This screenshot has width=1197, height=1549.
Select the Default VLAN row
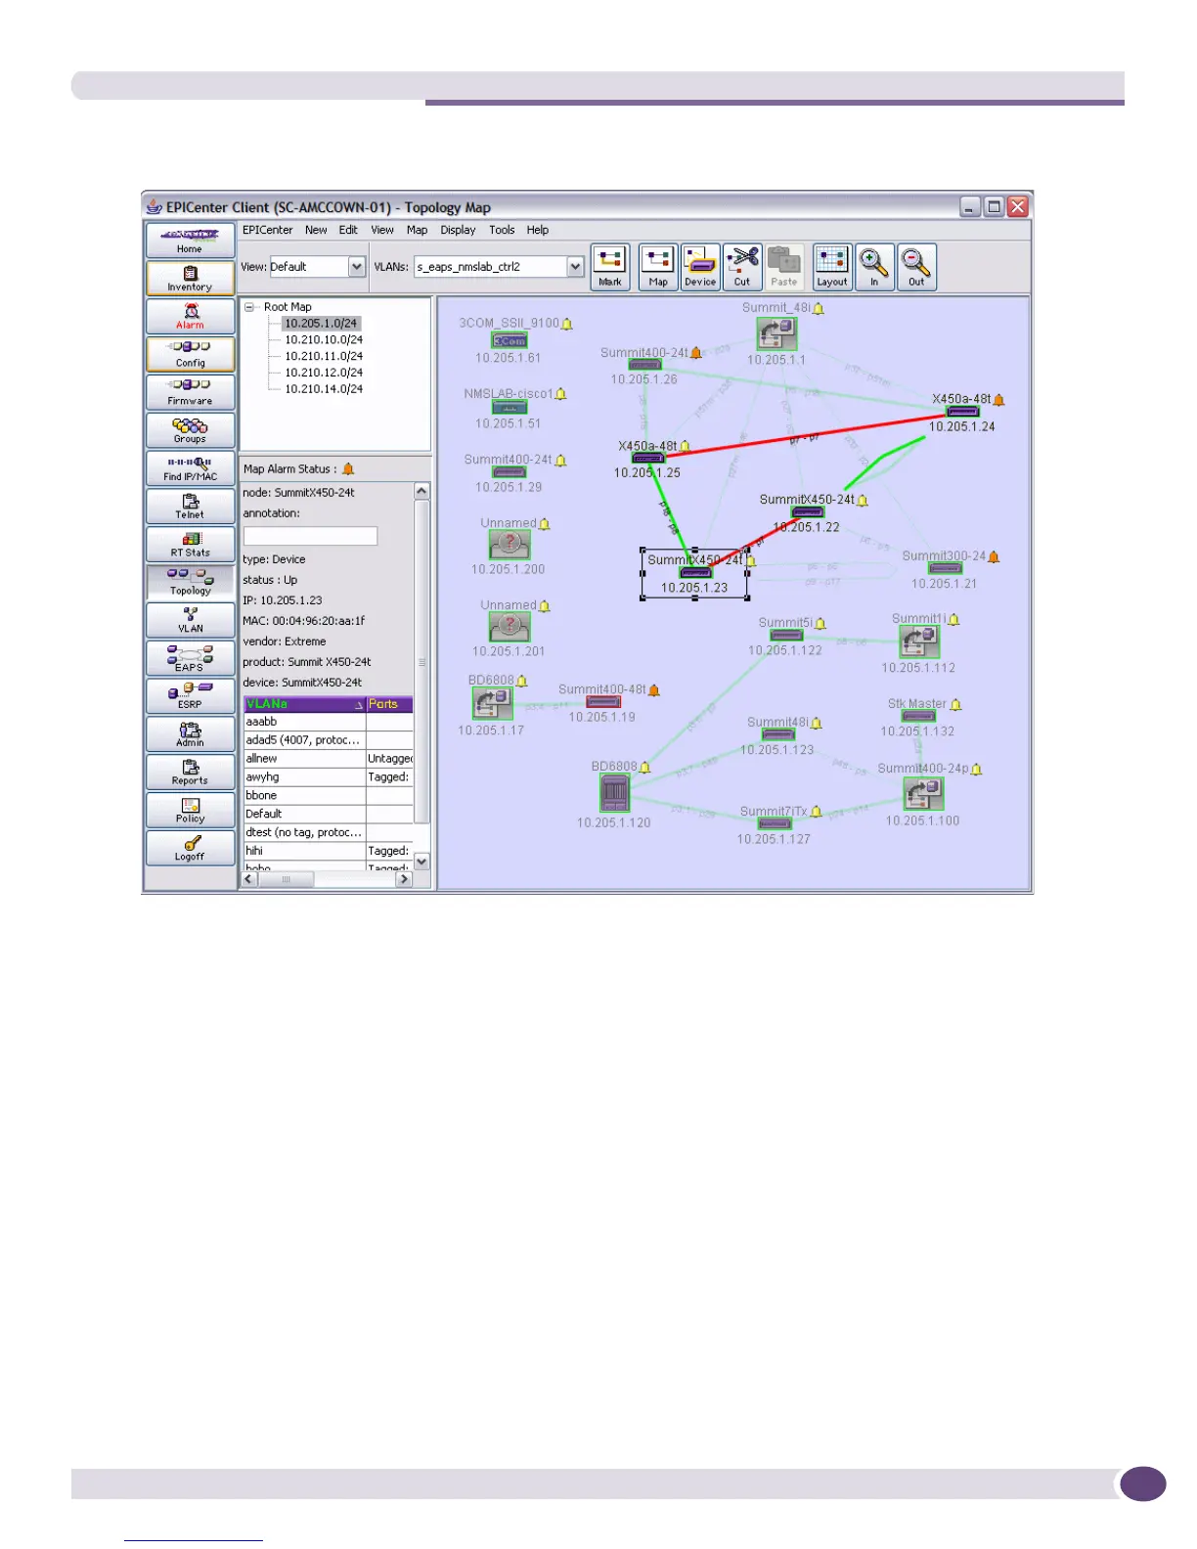click(x=329, y=814)
